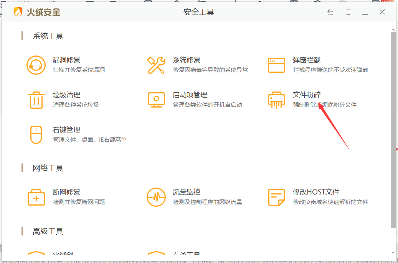Open the 系统修复 wrench icon
Screen dimensions: 398x263
coord(156,65)
